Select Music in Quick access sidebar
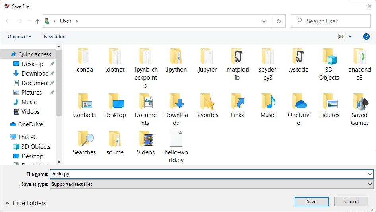376x212 pixels. pyautogui.click(x=29, y=102)
